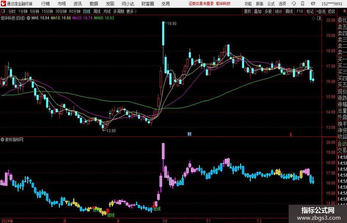Viewport: 347px width, 223px height.
Task: Switch to 15分钟 period tab
Action: pos(47,11)
